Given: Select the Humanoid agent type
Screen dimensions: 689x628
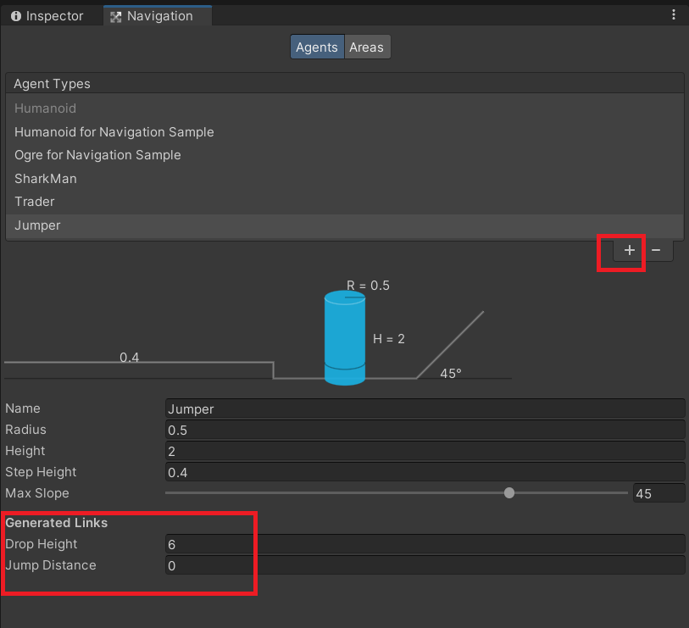Looking at the screenshot, I should point(46,108).
